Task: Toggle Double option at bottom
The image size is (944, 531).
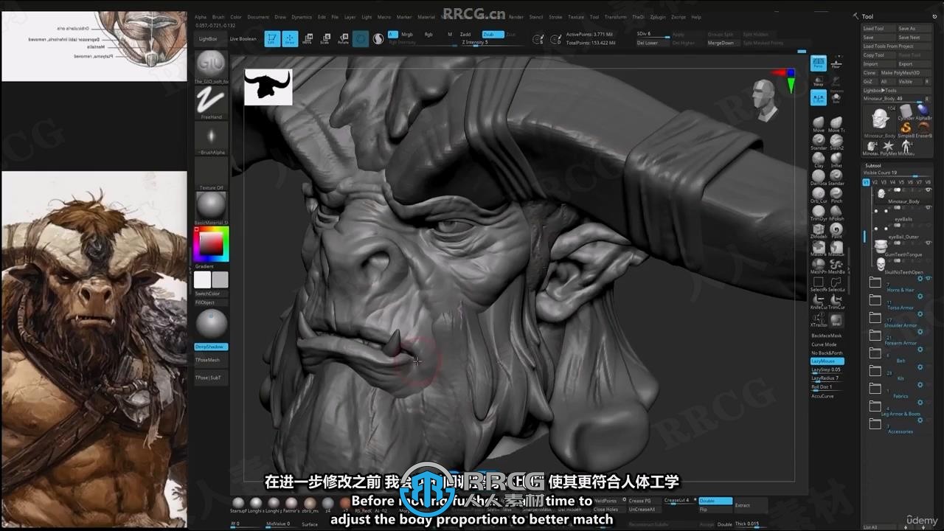Action: point(715,501)
